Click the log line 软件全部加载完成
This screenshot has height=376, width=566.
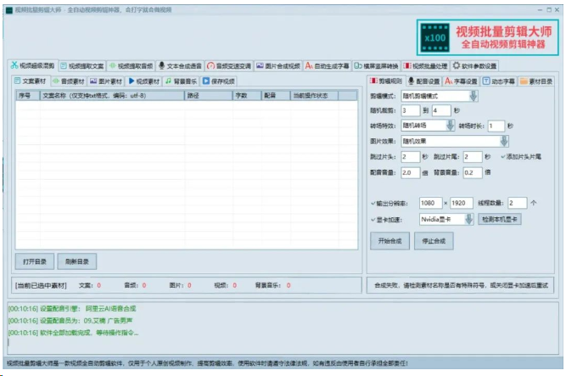(x=73, y=333)
